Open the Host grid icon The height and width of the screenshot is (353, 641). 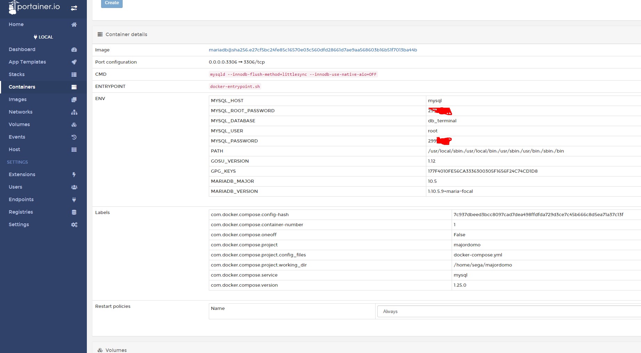(74, 149)
